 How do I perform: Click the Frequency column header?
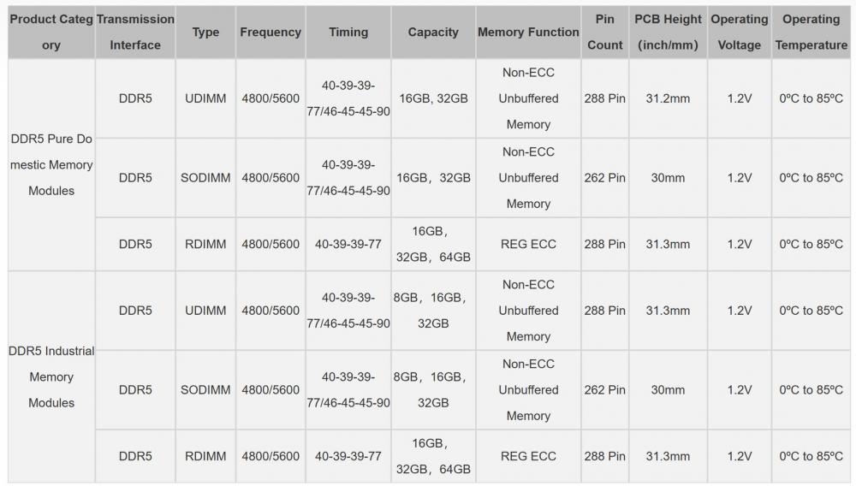coord(270,33)
